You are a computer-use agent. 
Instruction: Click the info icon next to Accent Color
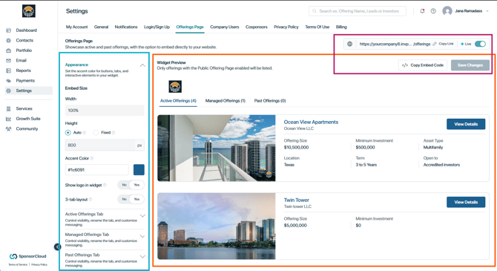click(92, 158)
